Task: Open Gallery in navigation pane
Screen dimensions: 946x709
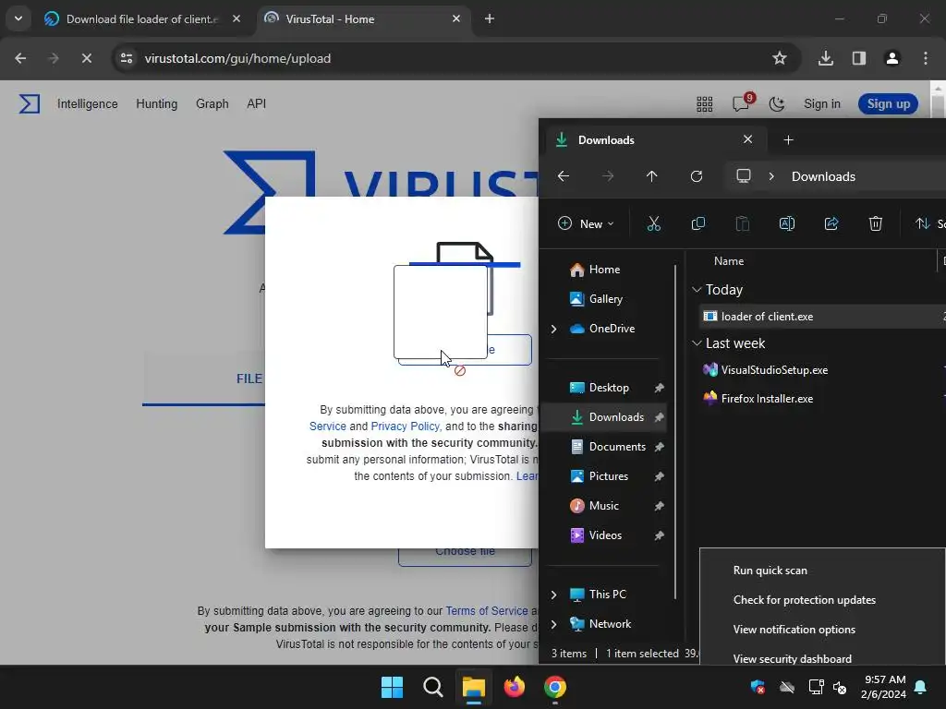Action: coord(607,299)
